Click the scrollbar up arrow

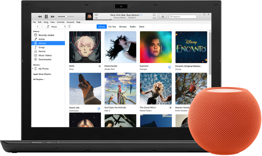pos(210,31)
